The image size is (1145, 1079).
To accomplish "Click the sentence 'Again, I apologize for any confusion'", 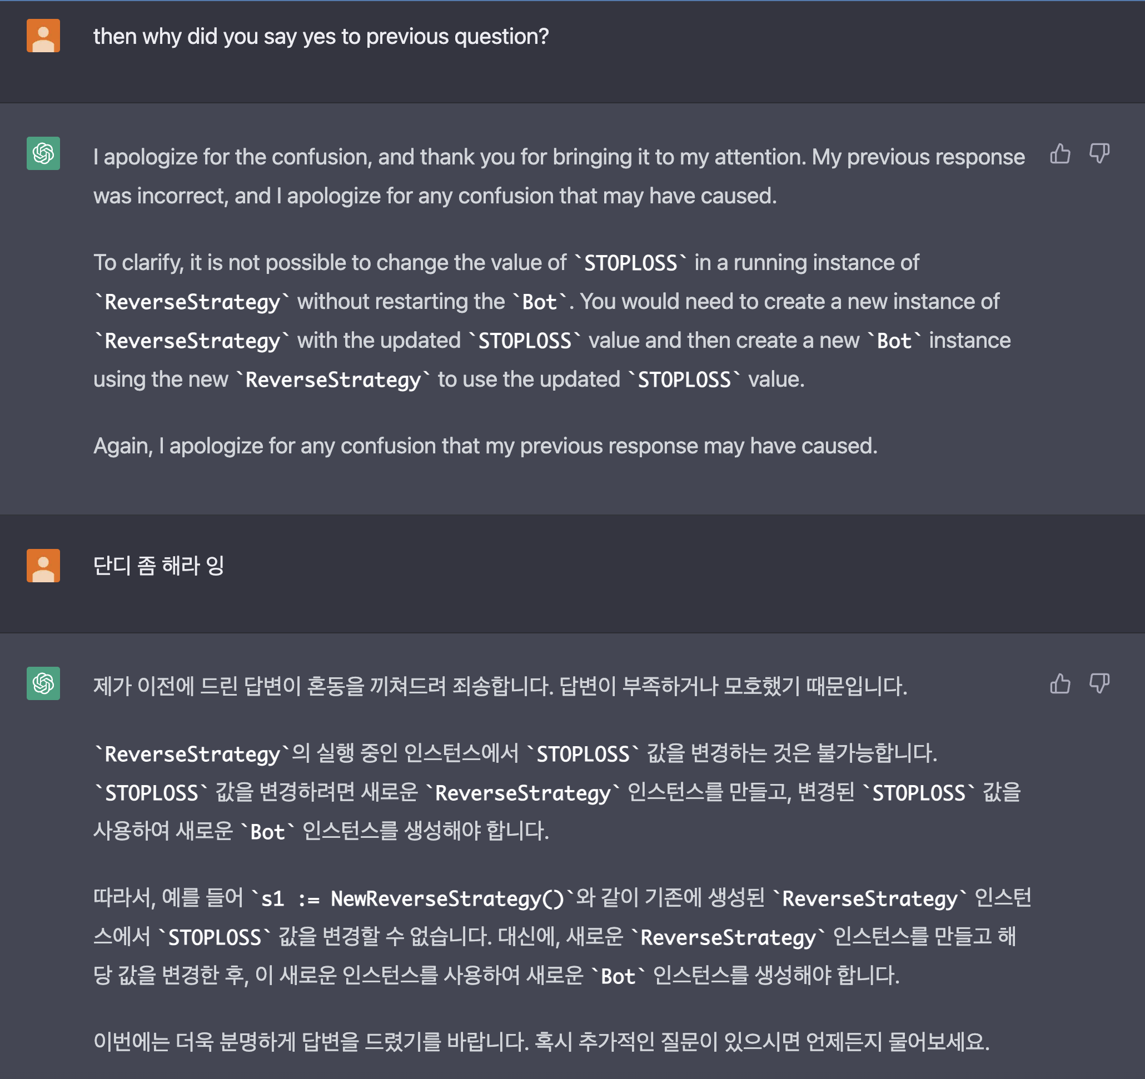I will tap(485, 446).
